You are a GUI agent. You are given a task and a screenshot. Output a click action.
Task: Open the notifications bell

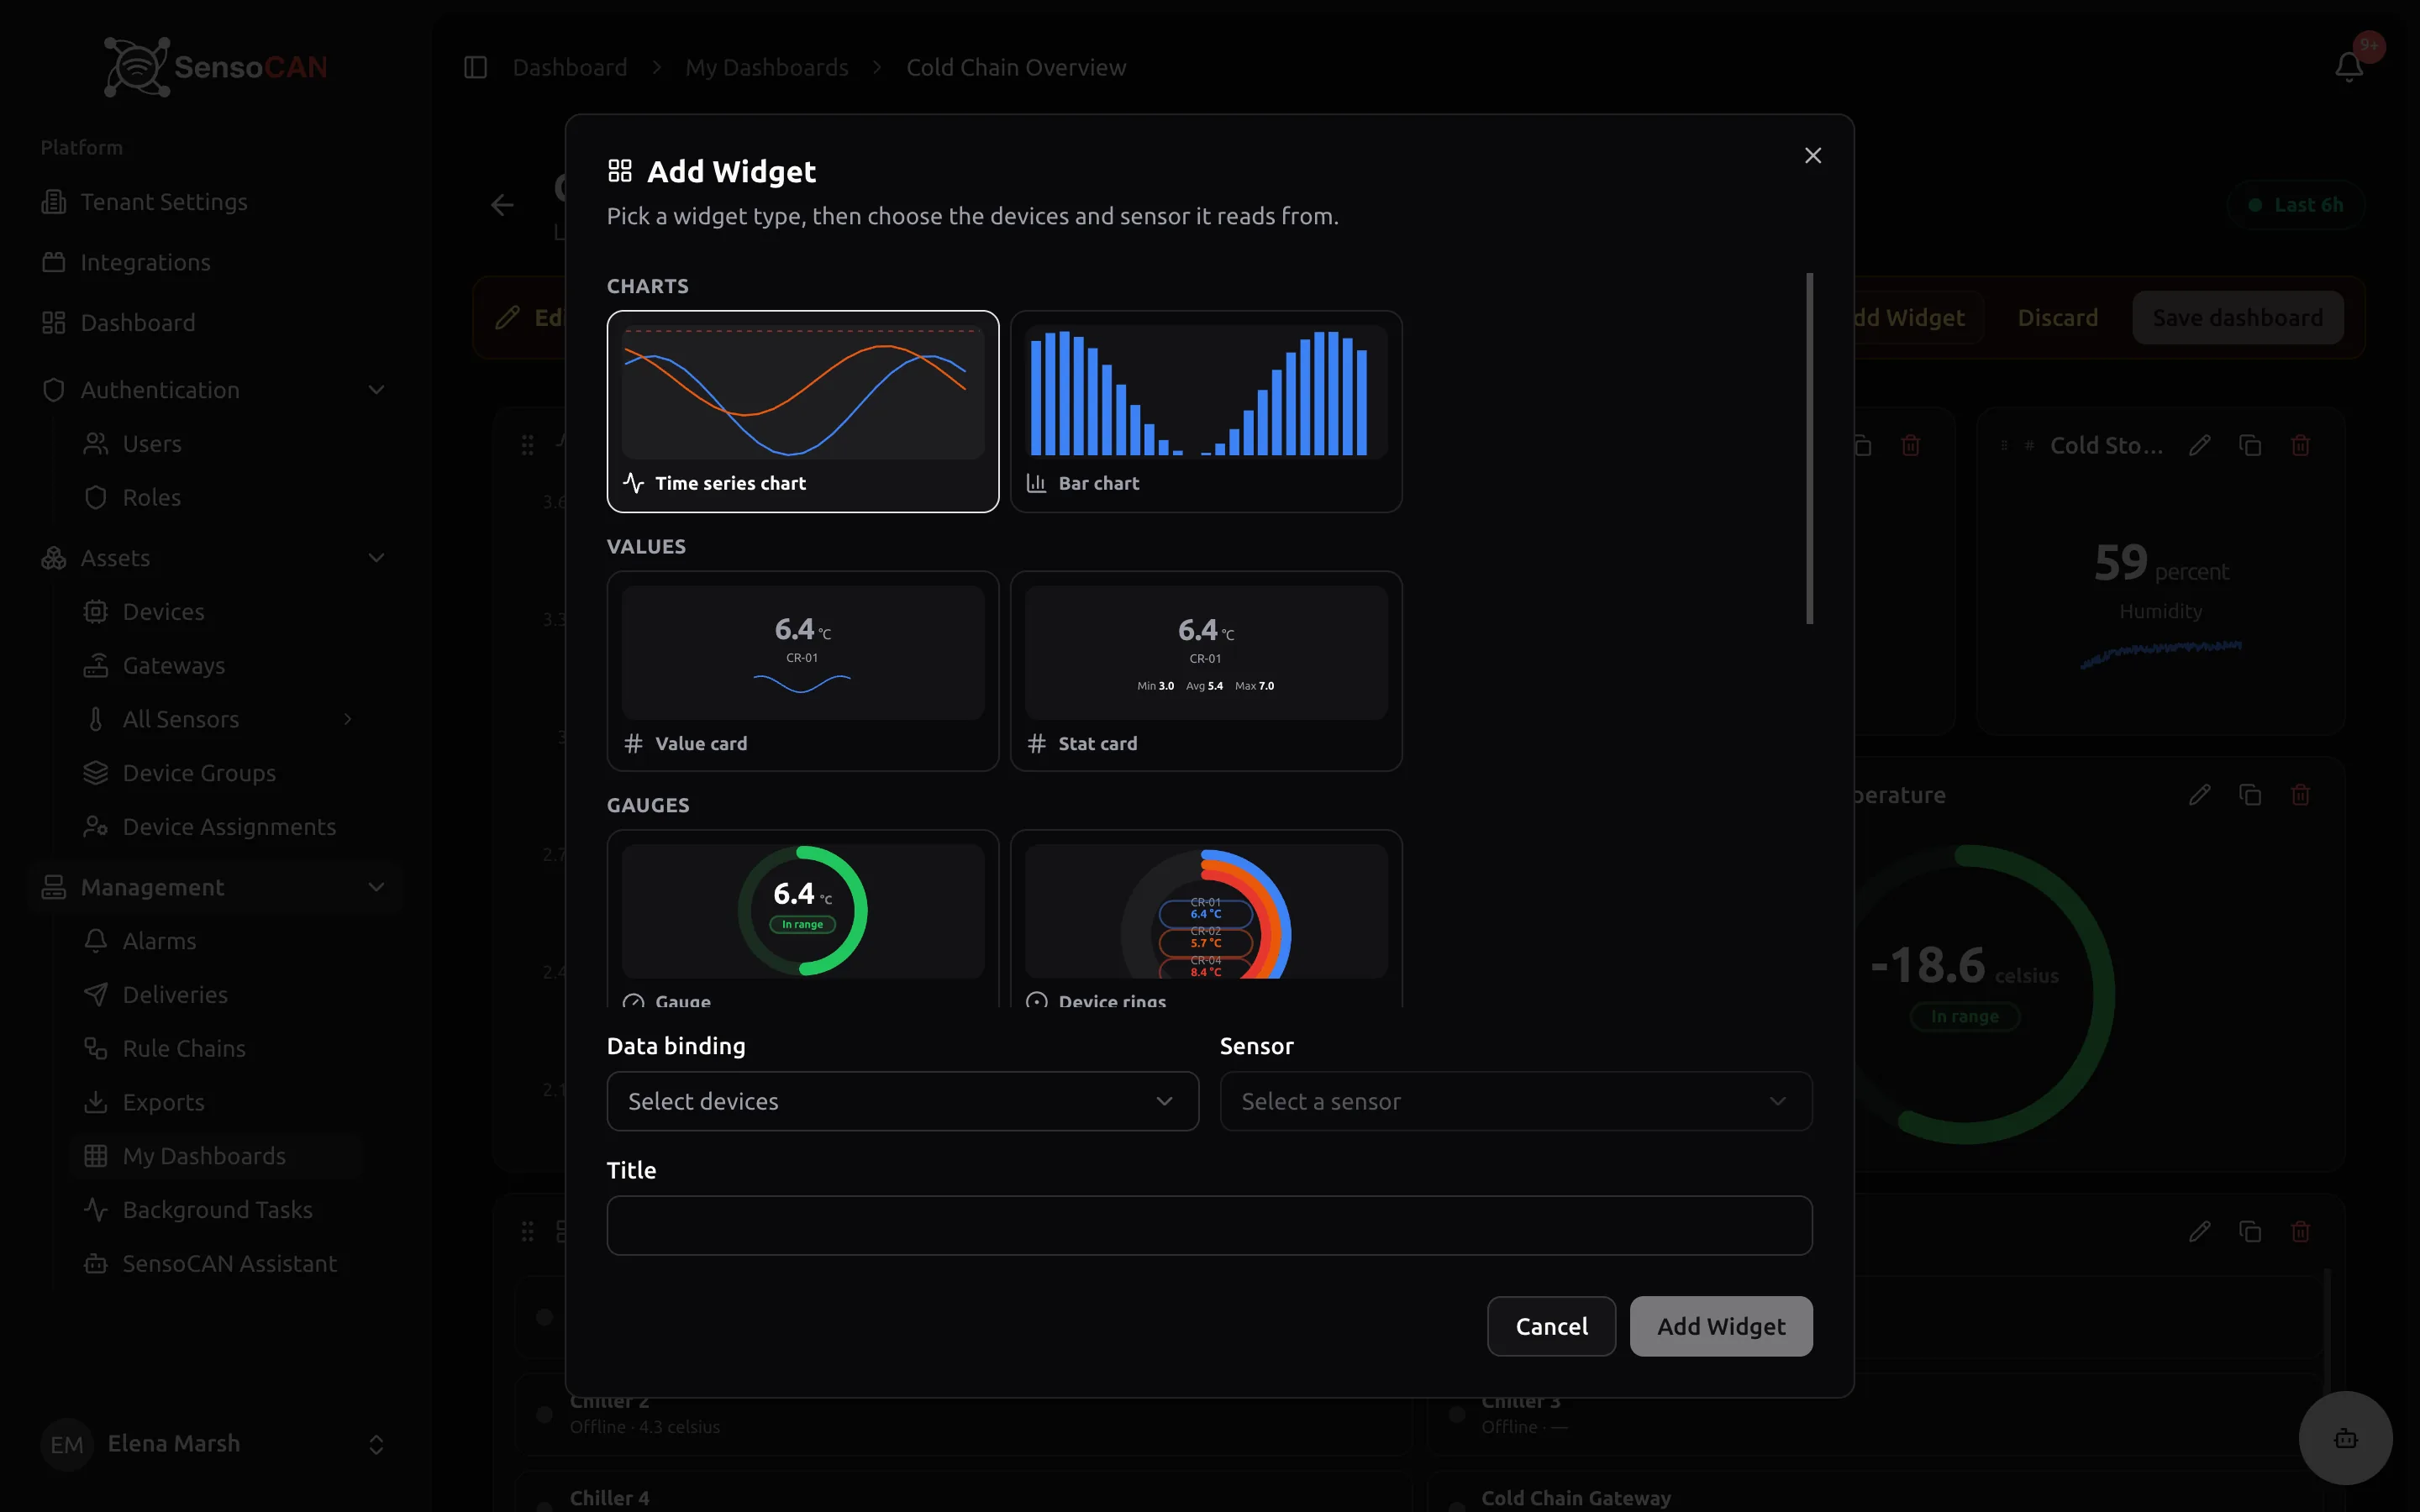coord(2349,67)
